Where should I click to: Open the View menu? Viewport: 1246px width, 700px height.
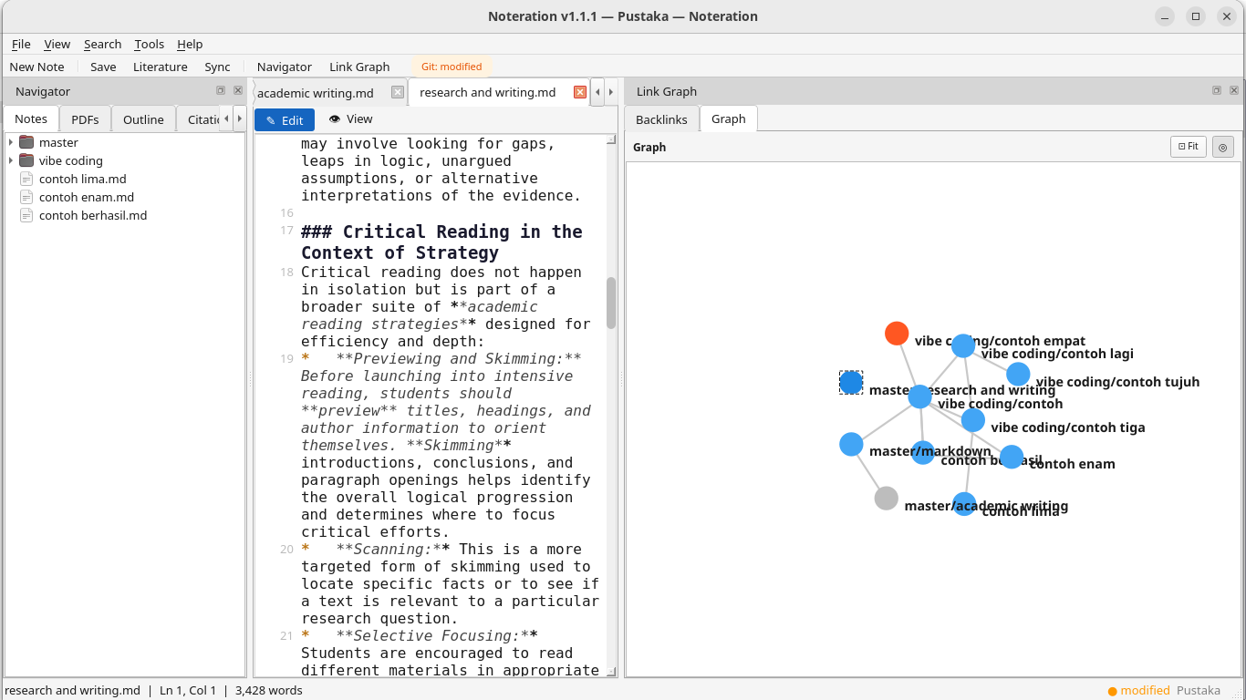point(57,44)
